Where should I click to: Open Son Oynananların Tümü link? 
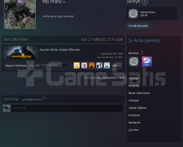[110, 78]
